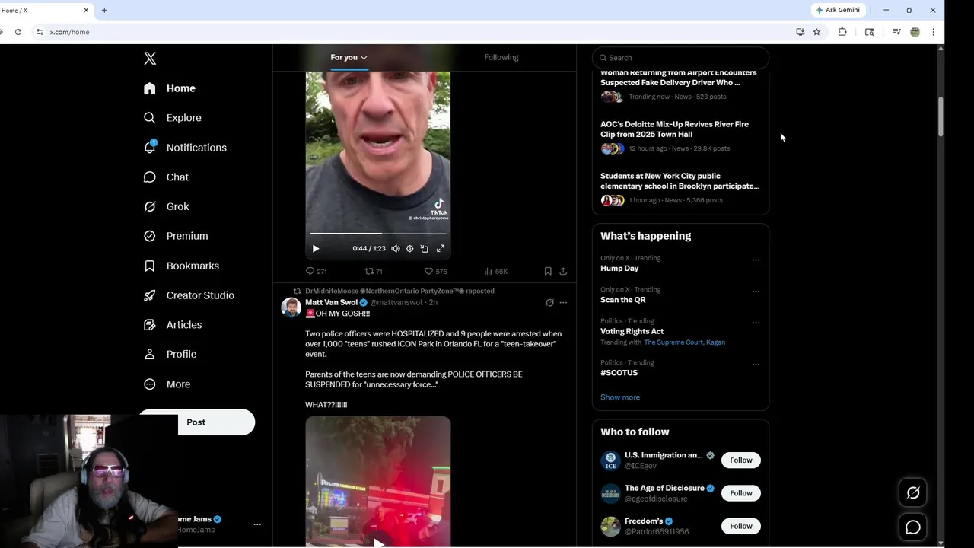Click the x.com/home address bar
Image resolution: width=974 pixels, height=548 pixels.
(x=411, y=32)
